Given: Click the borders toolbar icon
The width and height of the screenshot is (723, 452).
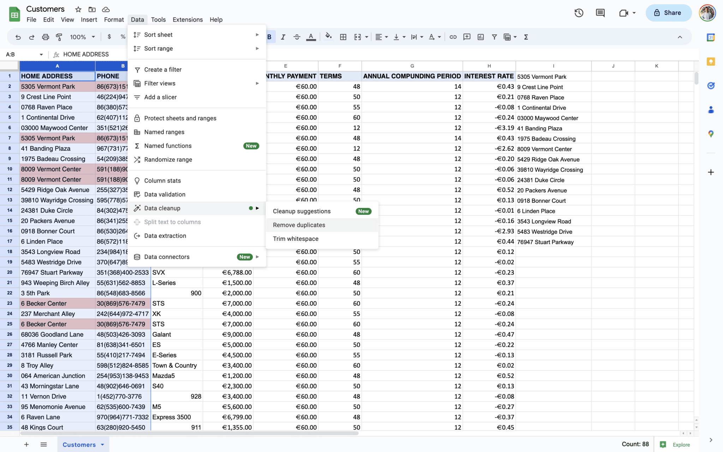Looking at the screenshot, I should (343, 37).
